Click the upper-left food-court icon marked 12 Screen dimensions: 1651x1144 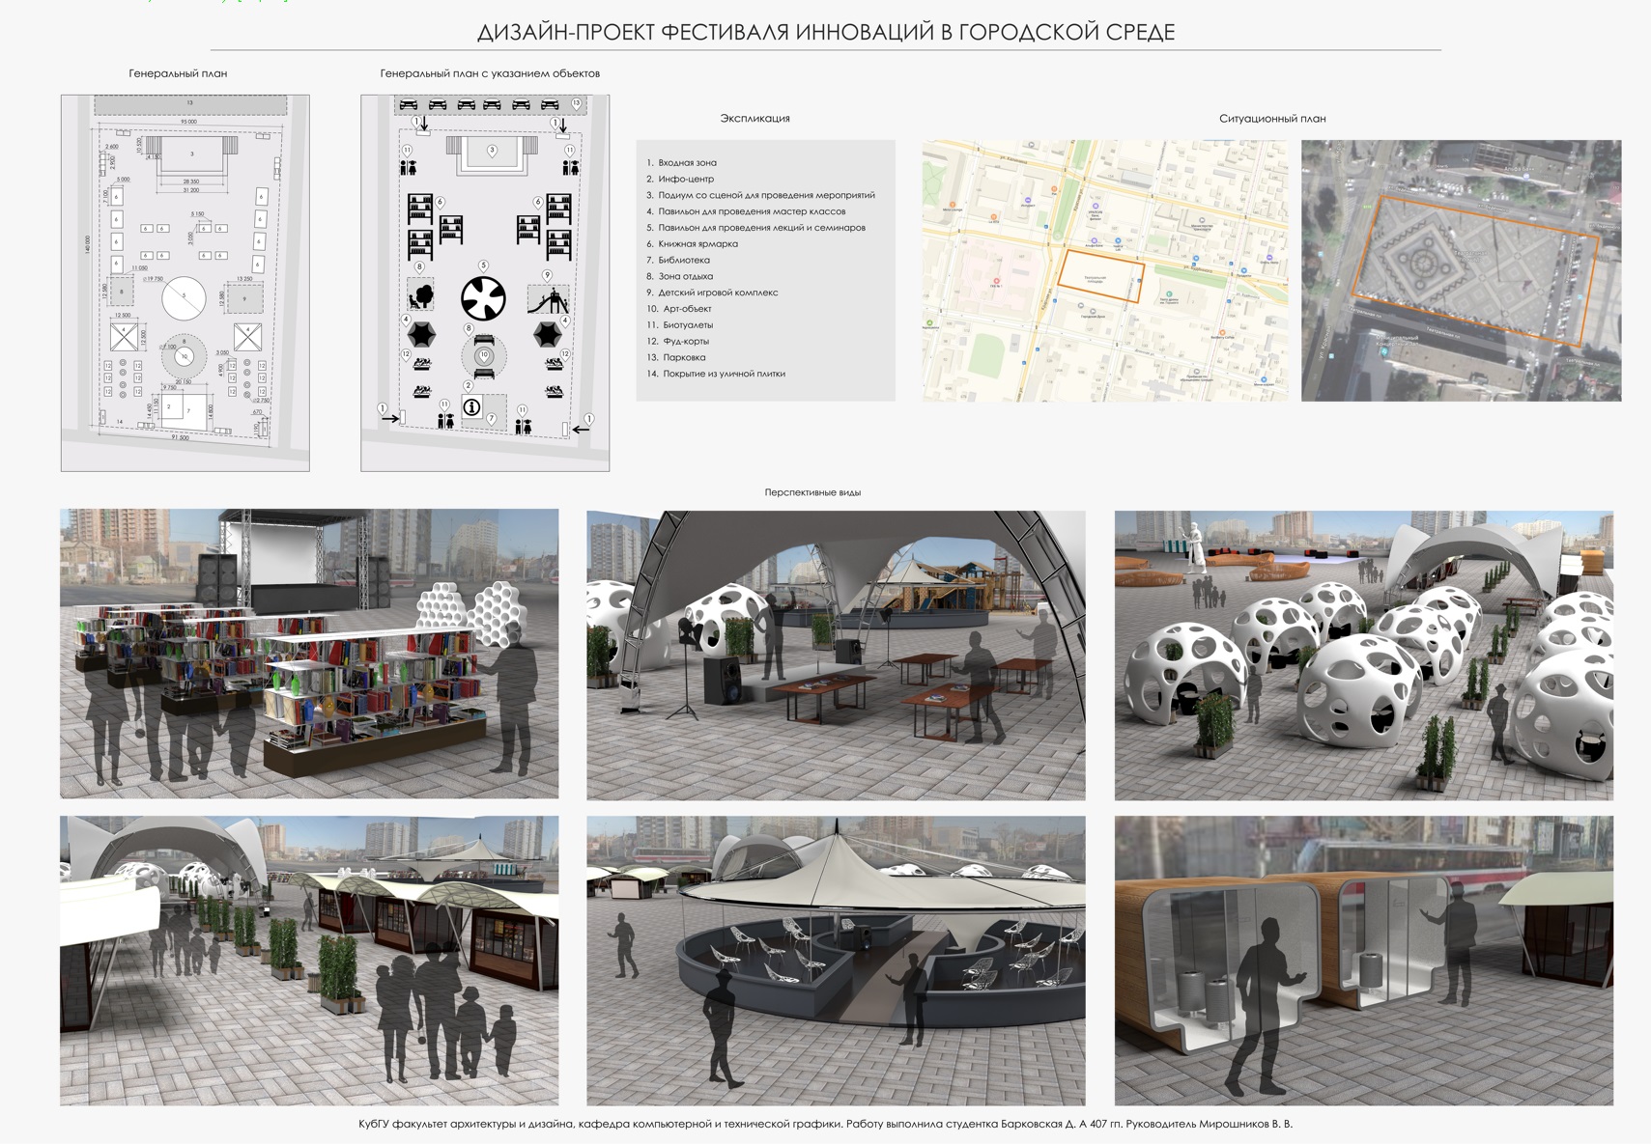coord(422,364)
